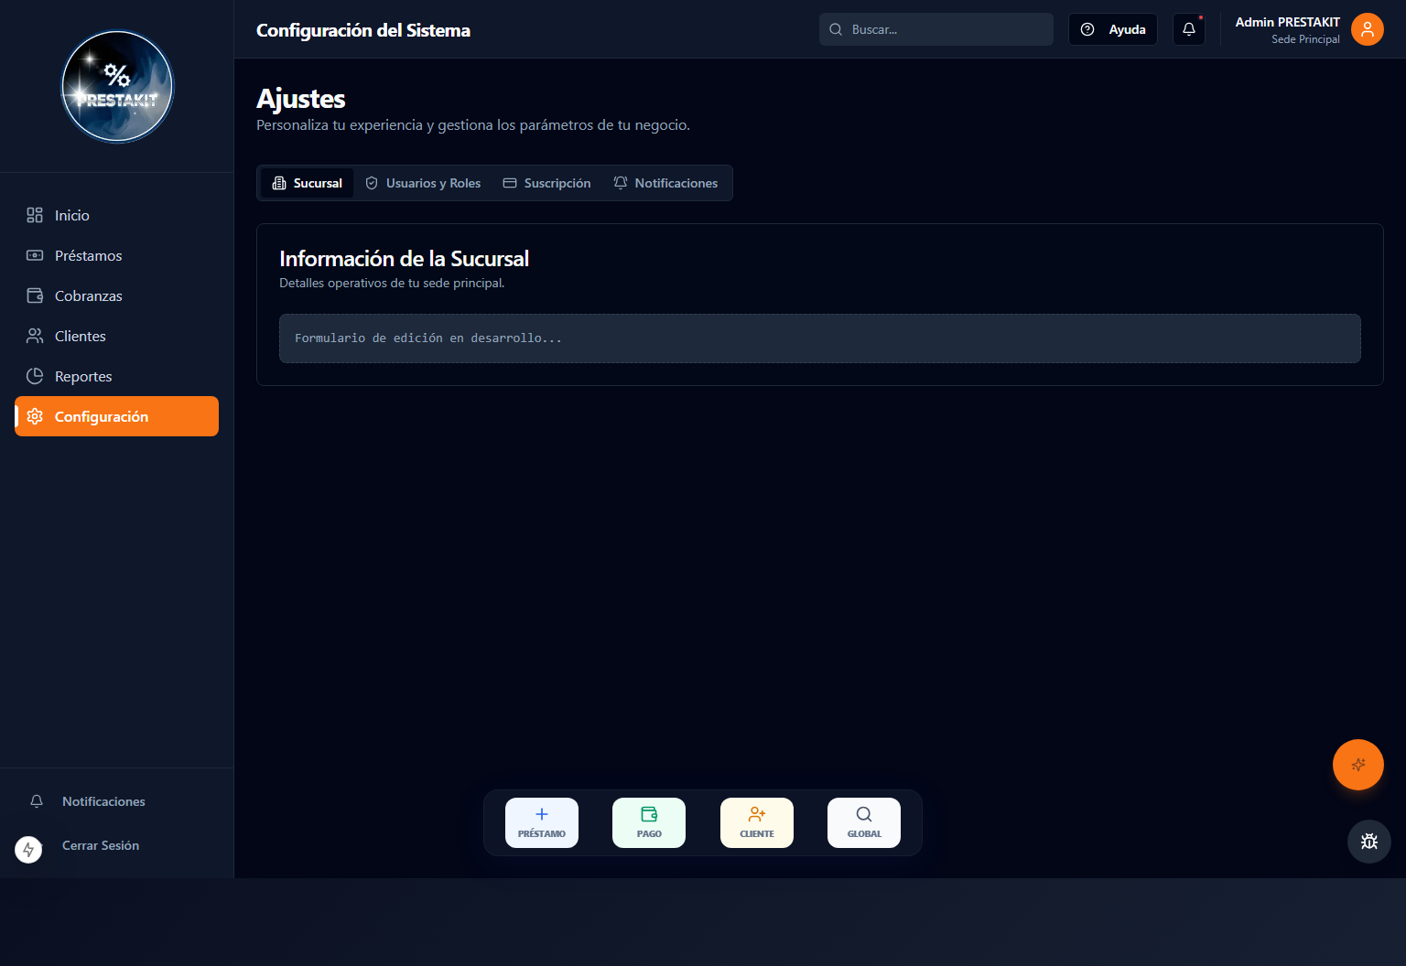
Task: Switch to the Sucursal tab
Action: tap(307, 183)
